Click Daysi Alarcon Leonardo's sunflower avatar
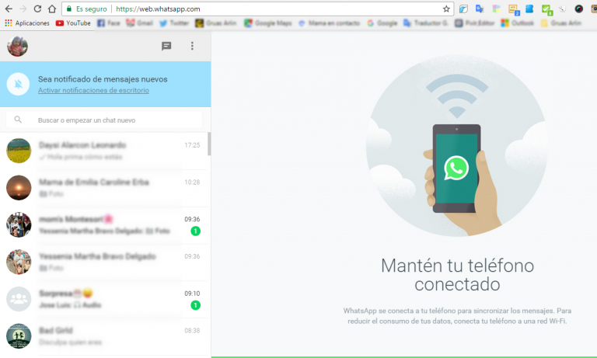The image size is (597, 358). click(x=19, y=151)
